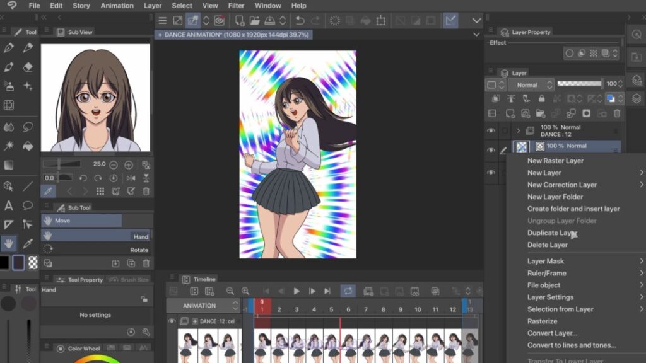The width and height of the screenshot is (646, 363).
Task: Expand the Ruler/Frame submenu arrow
Action: point(642,273)
